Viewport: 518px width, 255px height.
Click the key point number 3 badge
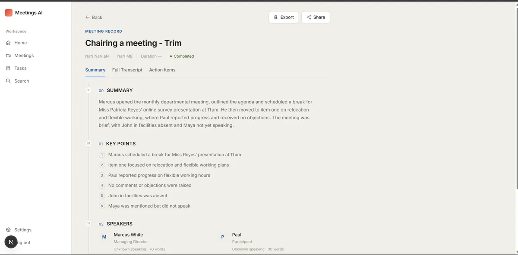(x=102, y=175)
